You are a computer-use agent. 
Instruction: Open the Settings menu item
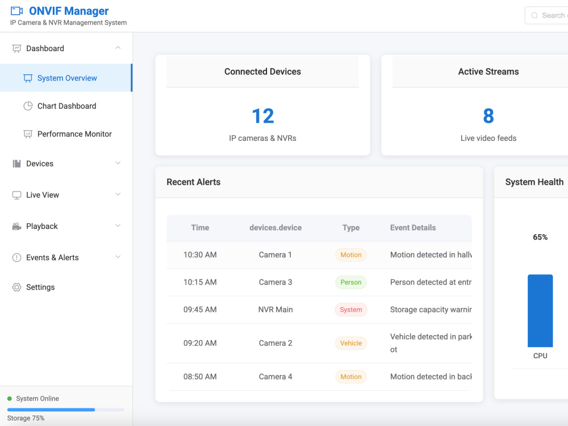click(66, 287)
